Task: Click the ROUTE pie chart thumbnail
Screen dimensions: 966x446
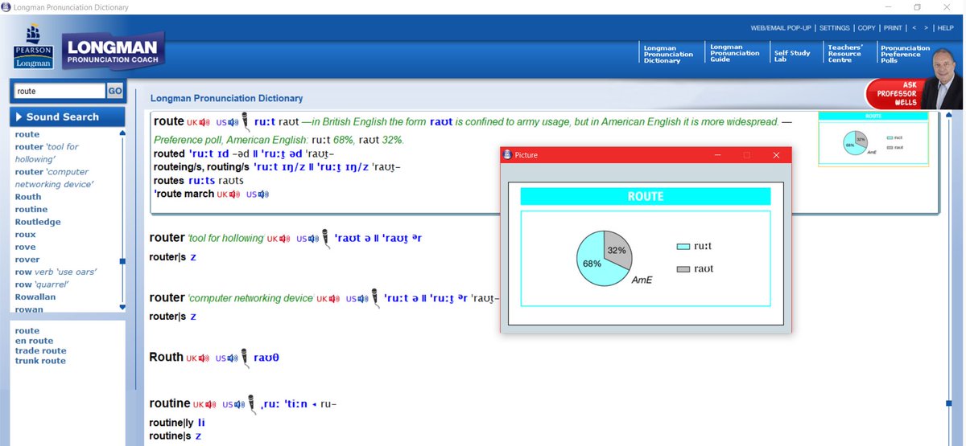Action: click(x=873, y=139)
